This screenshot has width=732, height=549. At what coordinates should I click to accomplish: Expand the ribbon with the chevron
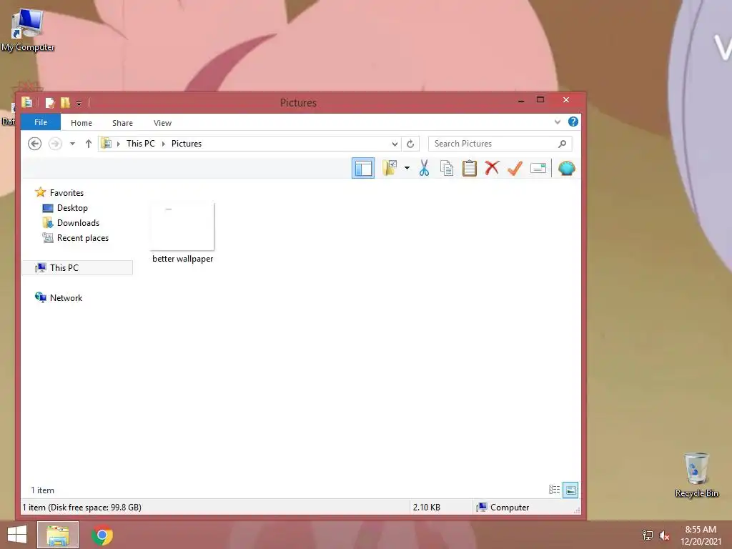pyautogui.click(x=557, y=122)
